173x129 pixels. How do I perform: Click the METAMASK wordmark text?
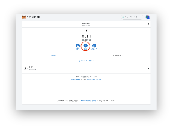point(33,17)
